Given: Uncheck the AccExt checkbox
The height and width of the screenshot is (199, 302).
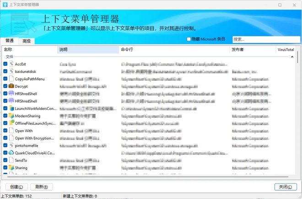Looking at the screenshot, I should coord(5,64).
